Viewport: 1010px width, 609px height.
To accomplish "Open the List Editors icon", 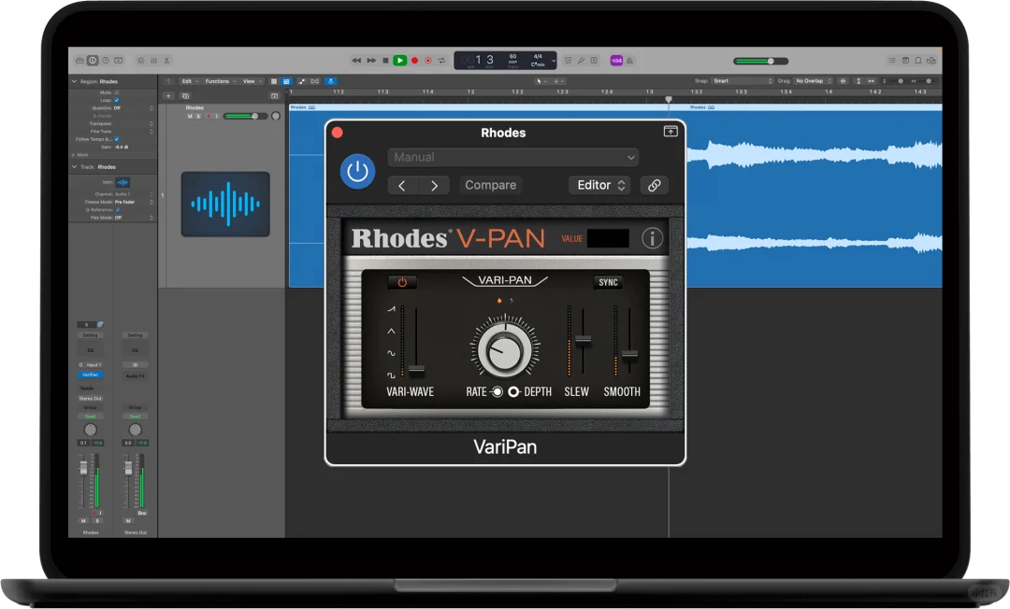I will point(892,61).
